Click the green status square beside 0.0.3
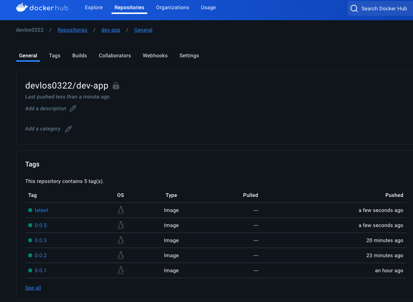The height and width of the screenshot is (302, 413). 30,240
